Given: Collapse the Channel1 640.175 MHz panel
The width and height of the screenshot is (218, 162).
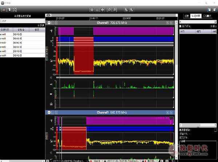Looking at the screenshot, I should (x=49, y=113).
